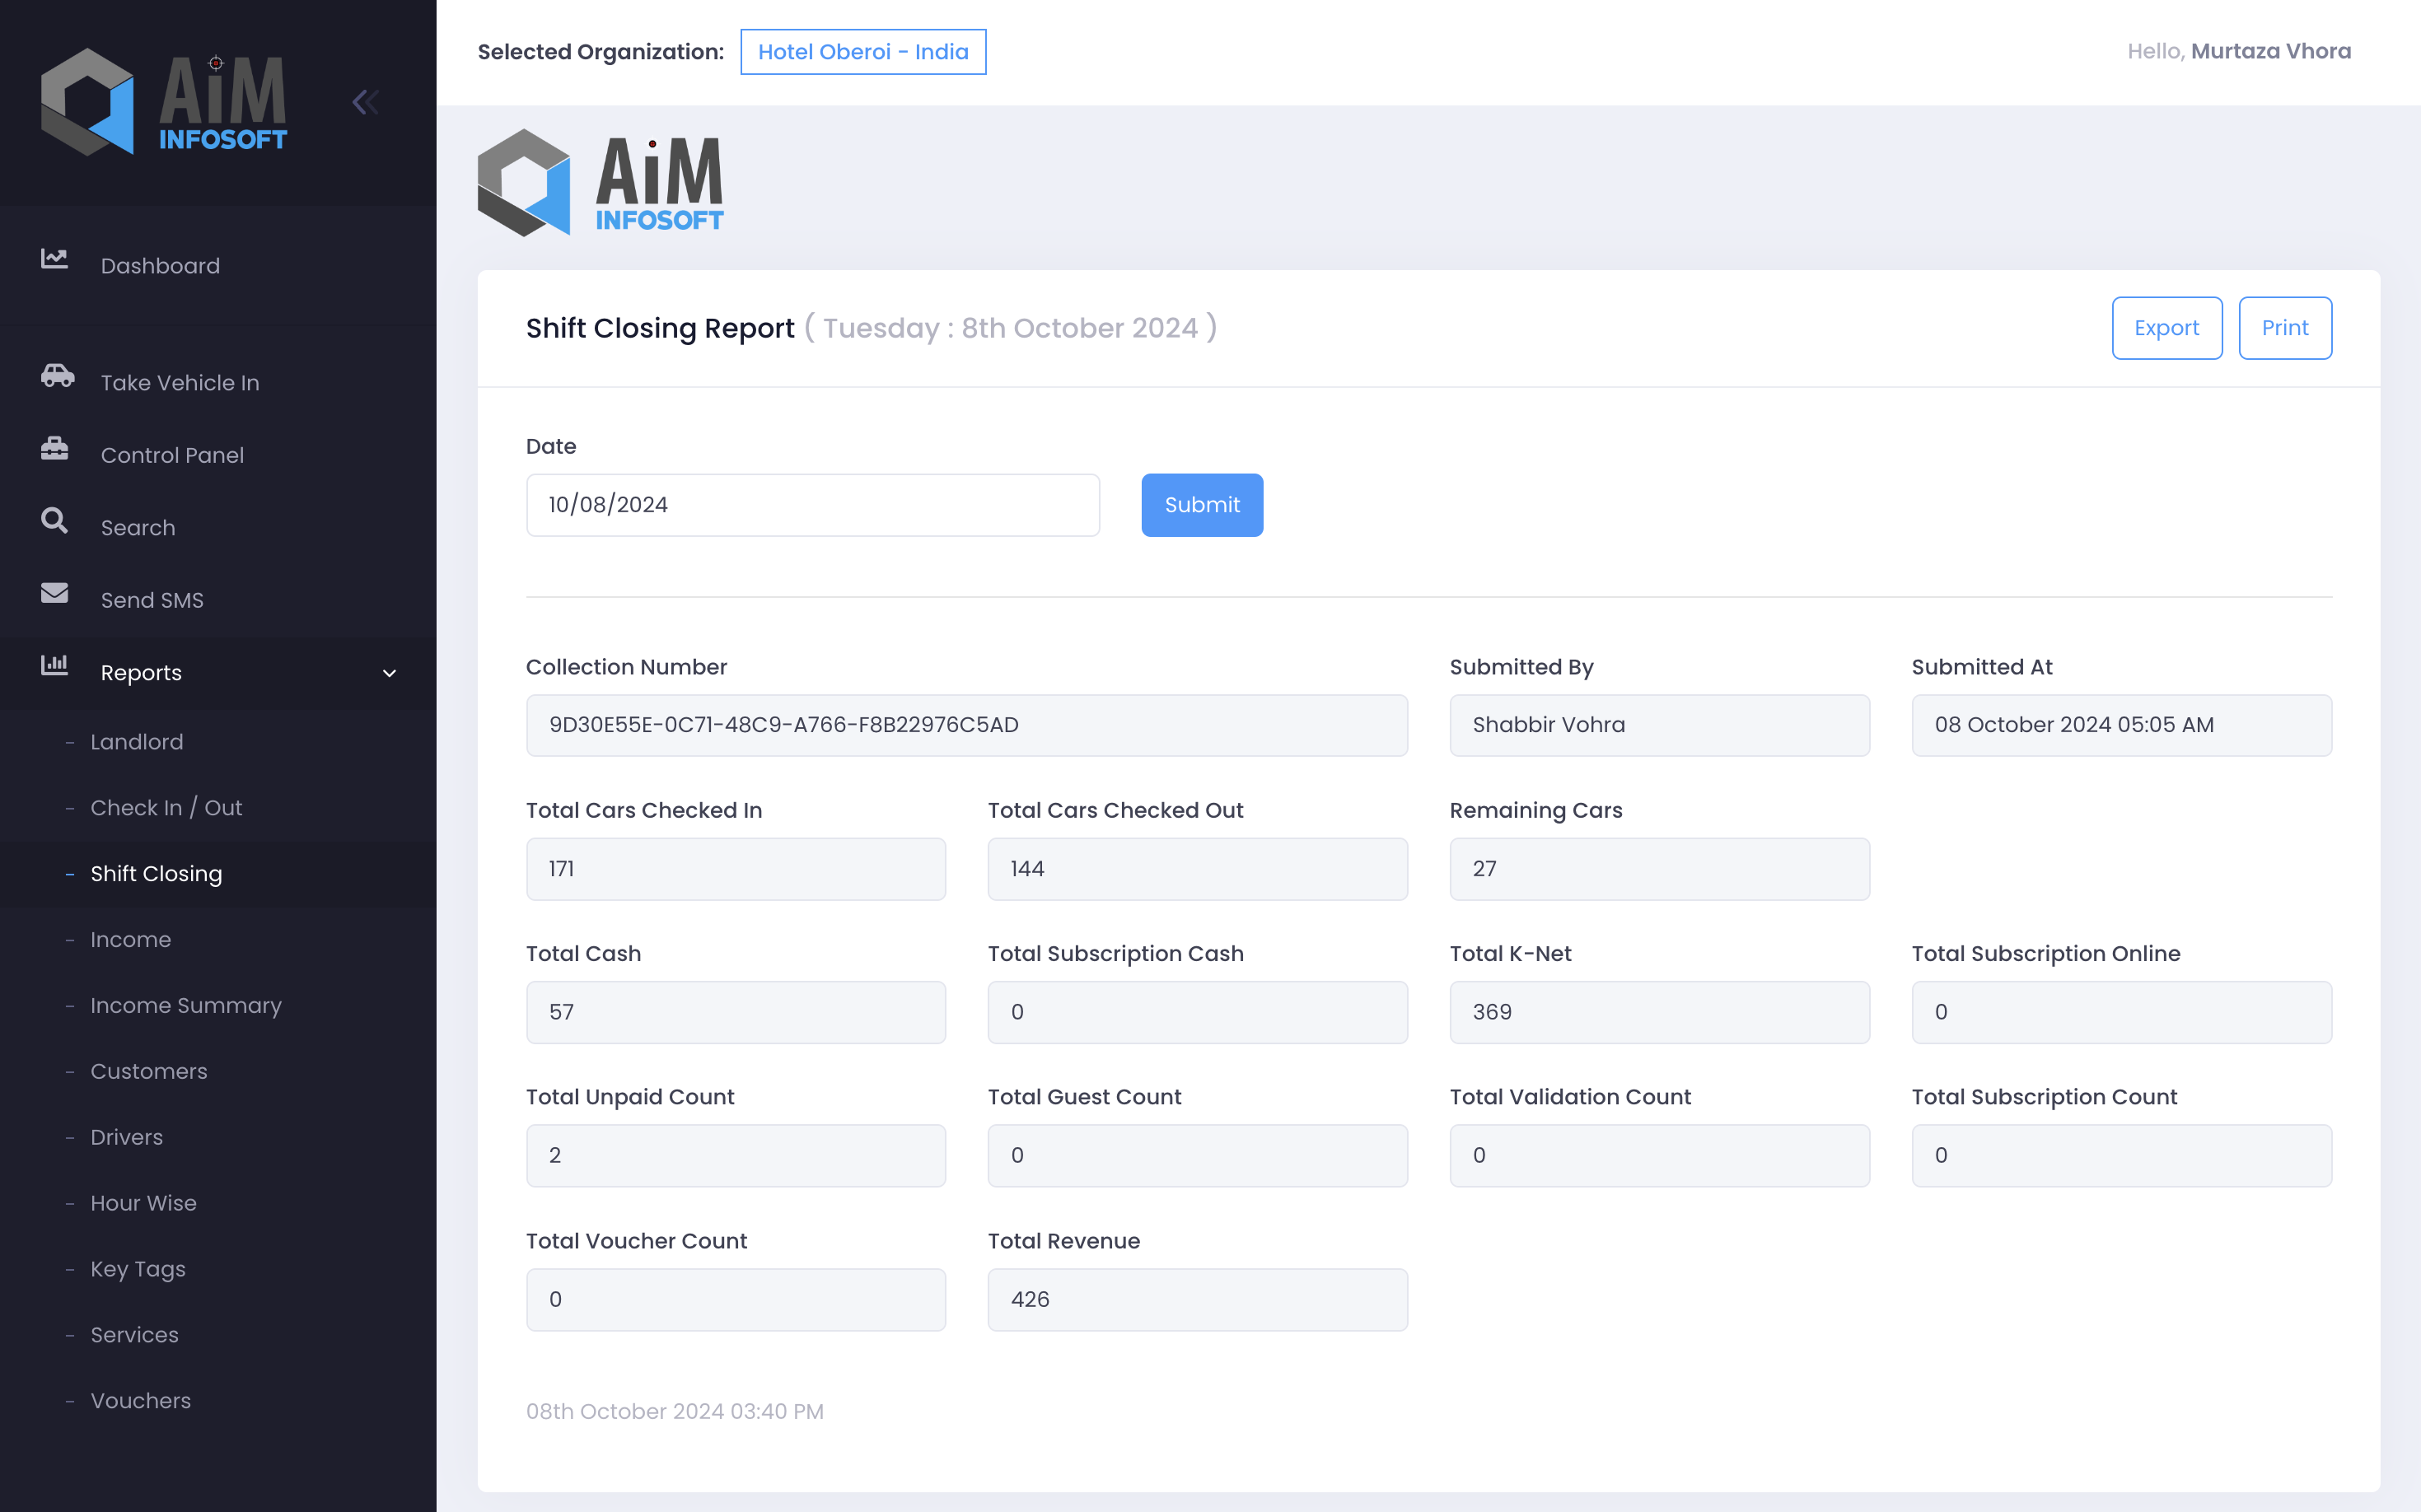This screenshot has height=1512, width=2421.
Task: Click the Shift Closing Report heading
Action: pyautogui.click(x=660, y=328)
